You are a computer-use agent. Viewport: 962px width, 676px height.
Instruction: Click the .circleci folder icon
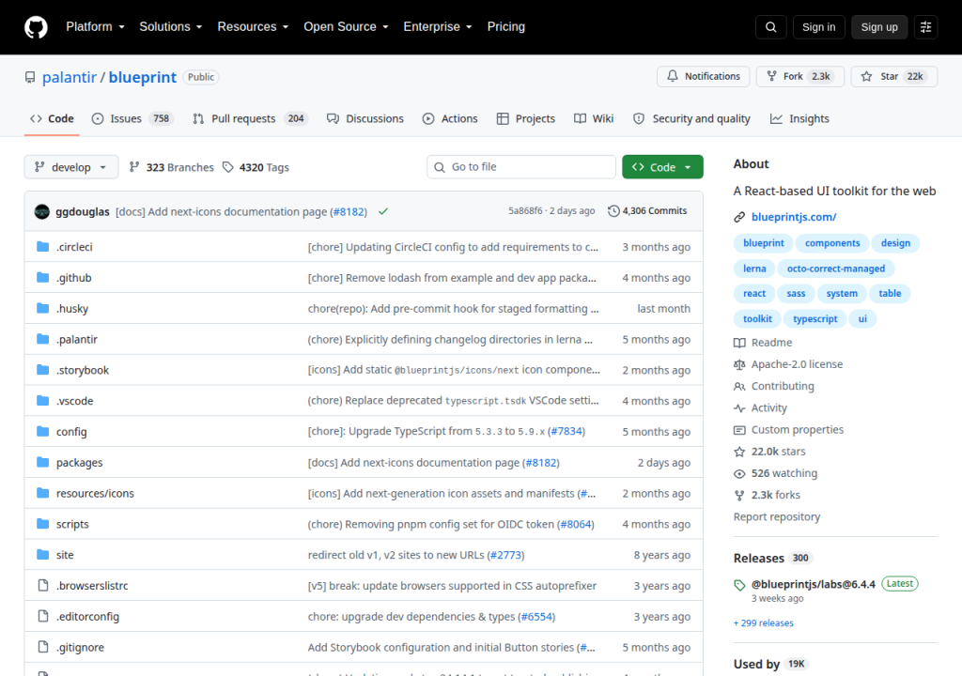(42, 247)
